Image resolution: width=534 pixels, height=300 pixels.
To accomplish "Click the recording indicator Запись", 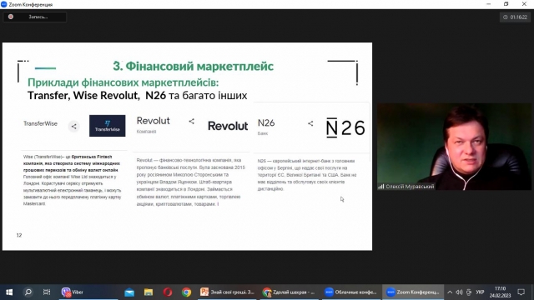I will (x=35, y=17).
